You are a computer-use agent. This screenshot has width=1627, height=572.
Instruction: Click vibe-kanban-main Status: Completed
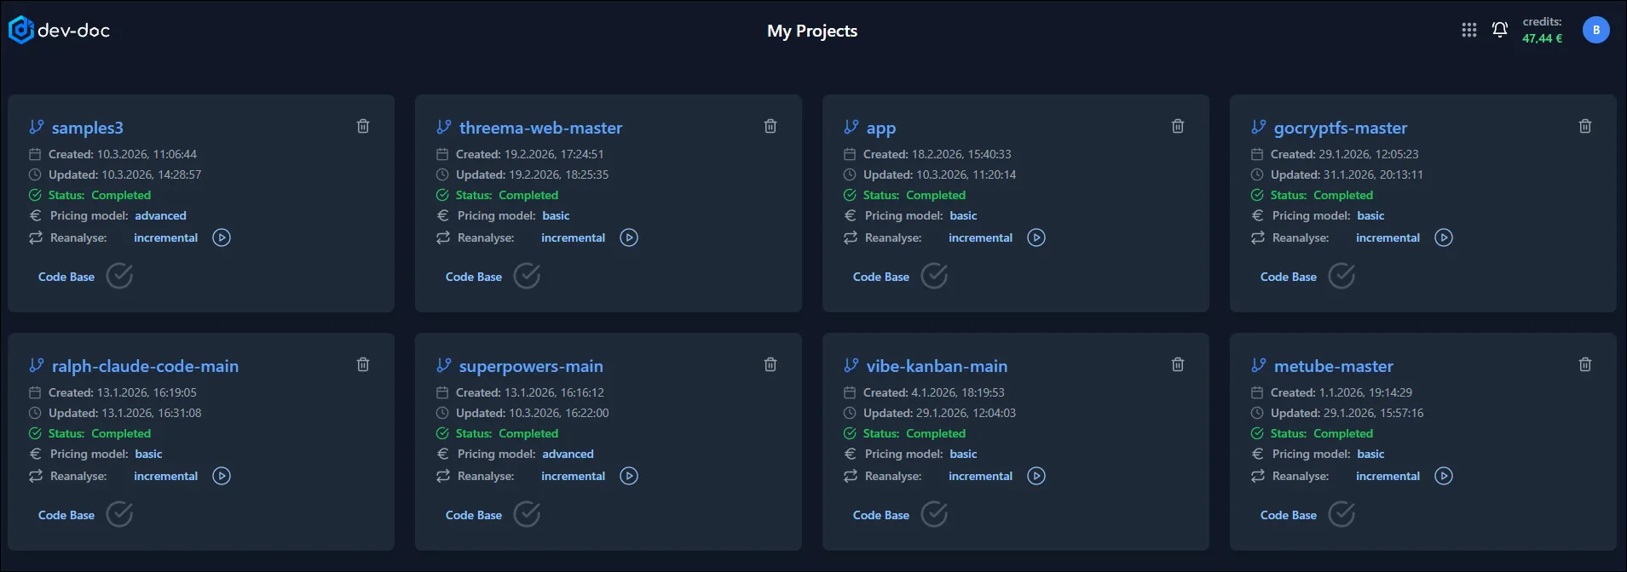[914, 433]
